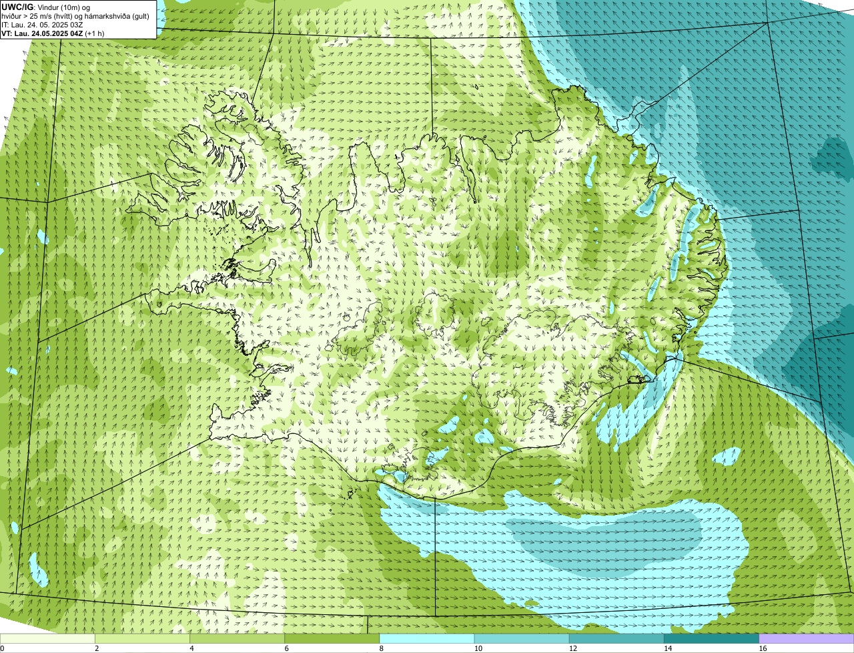Click the scale label '2'
854x653 pixels.
tap(97, 648)
